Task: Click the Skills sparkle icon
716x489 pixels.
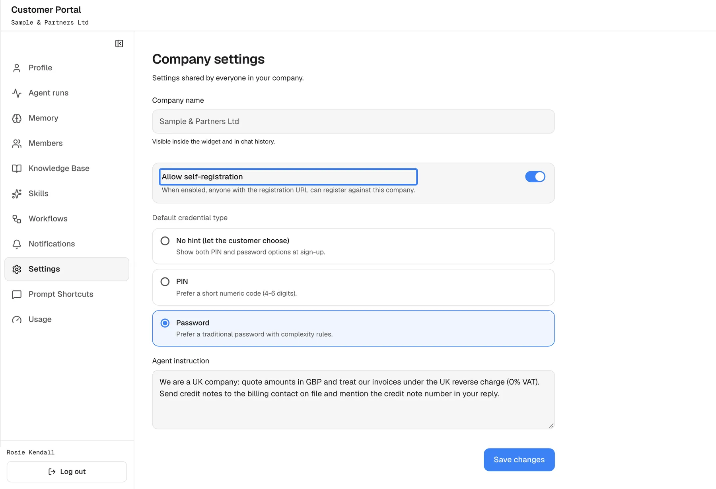Action: pyautogui.click(x=17, y=194)
